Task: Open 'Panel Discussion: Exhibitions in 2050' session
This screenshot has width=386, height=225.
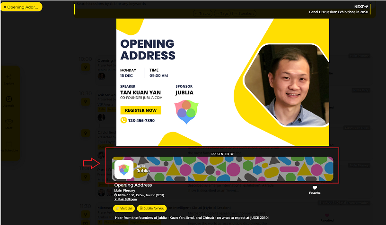Action: pyautogui.click(x=339, y=12)
